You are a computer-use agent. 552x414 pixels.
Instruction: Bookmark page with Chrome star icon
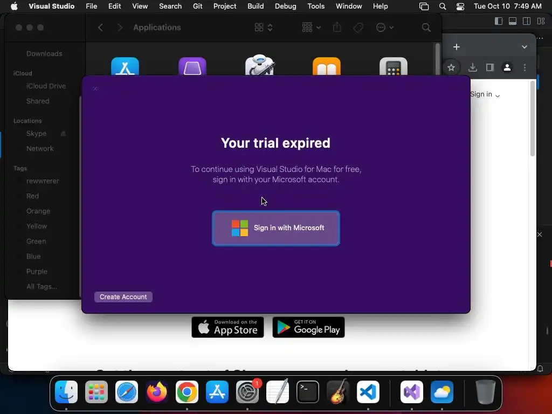(x=451, y=67)
